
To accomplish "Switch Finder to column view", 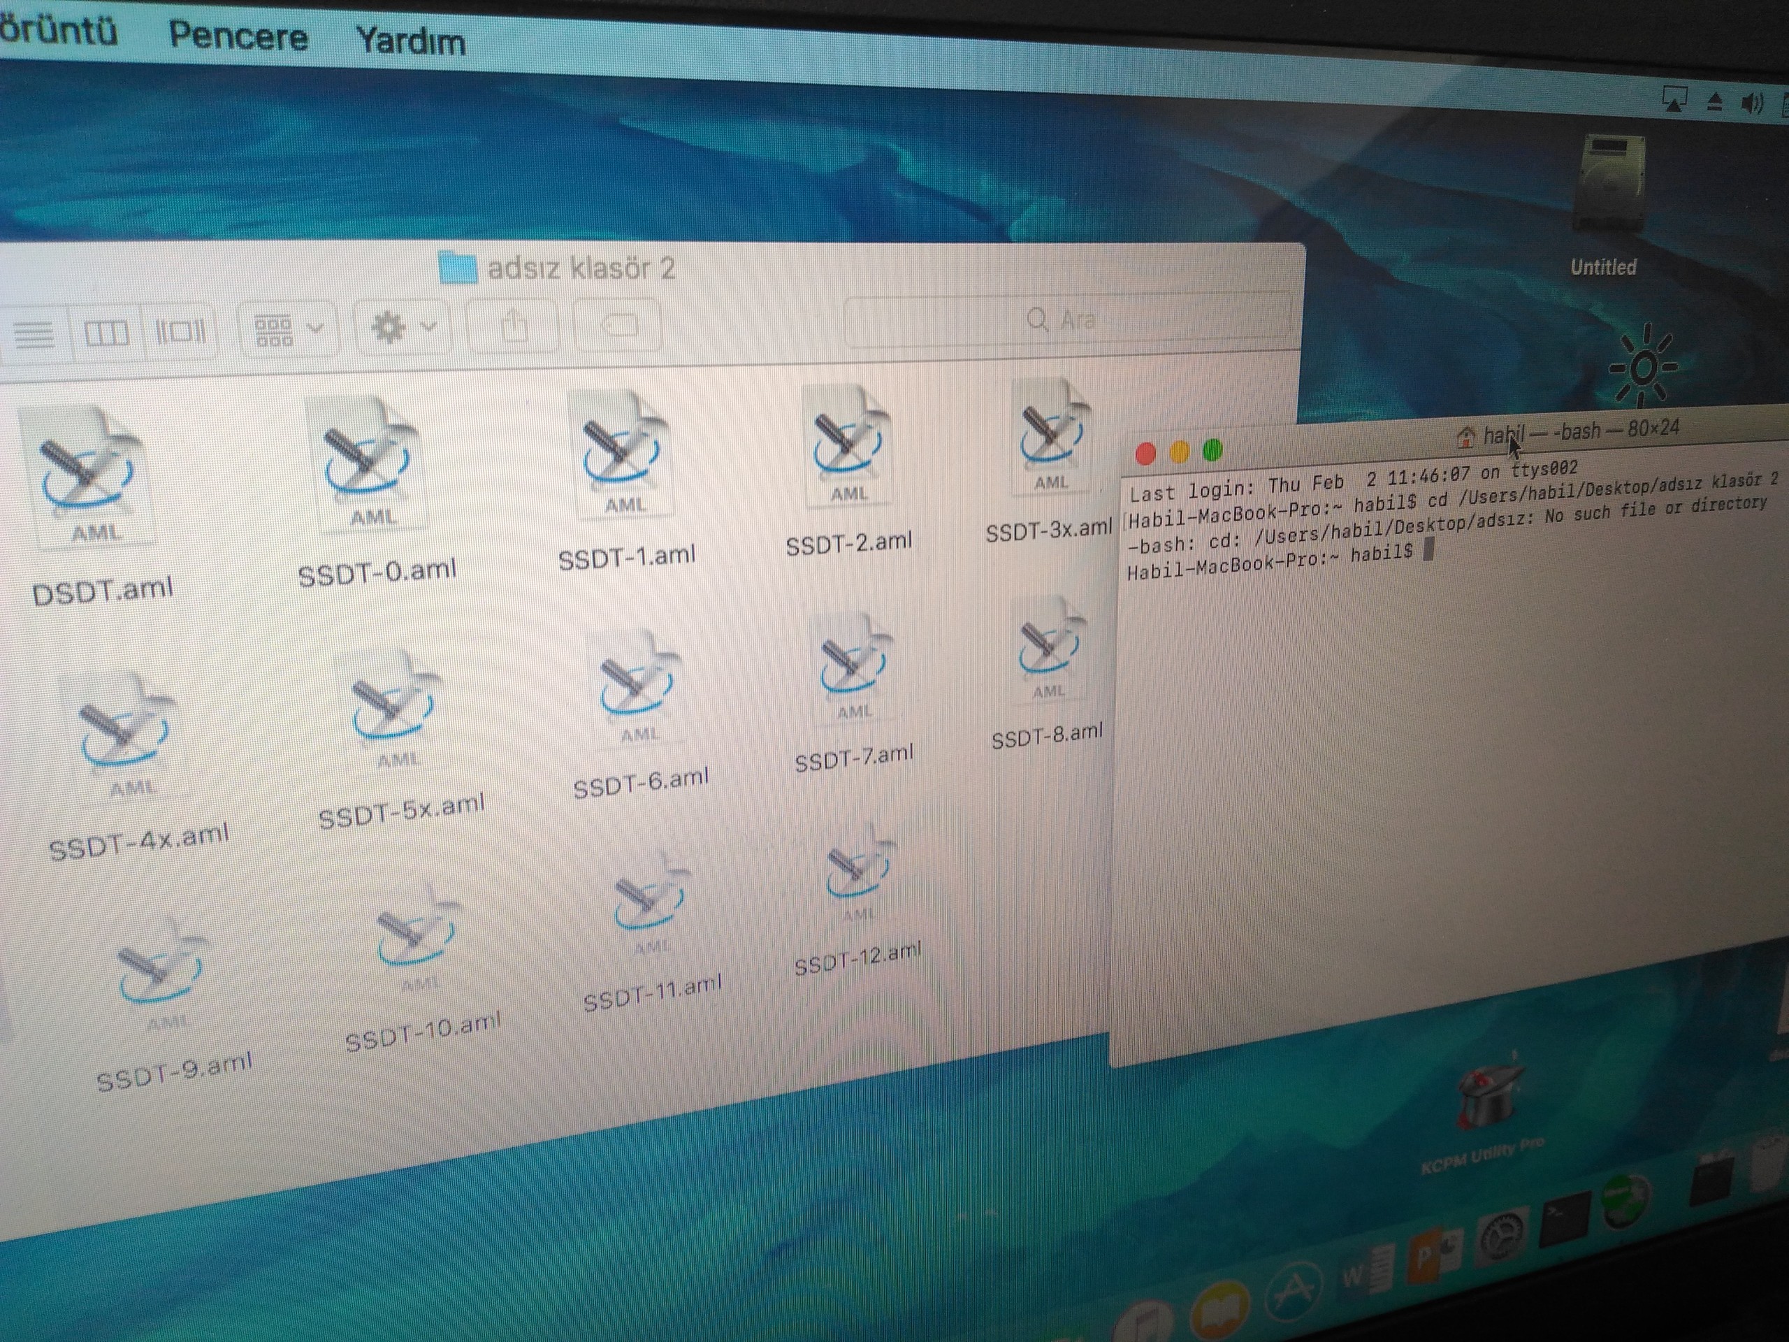I will (107, 332).
